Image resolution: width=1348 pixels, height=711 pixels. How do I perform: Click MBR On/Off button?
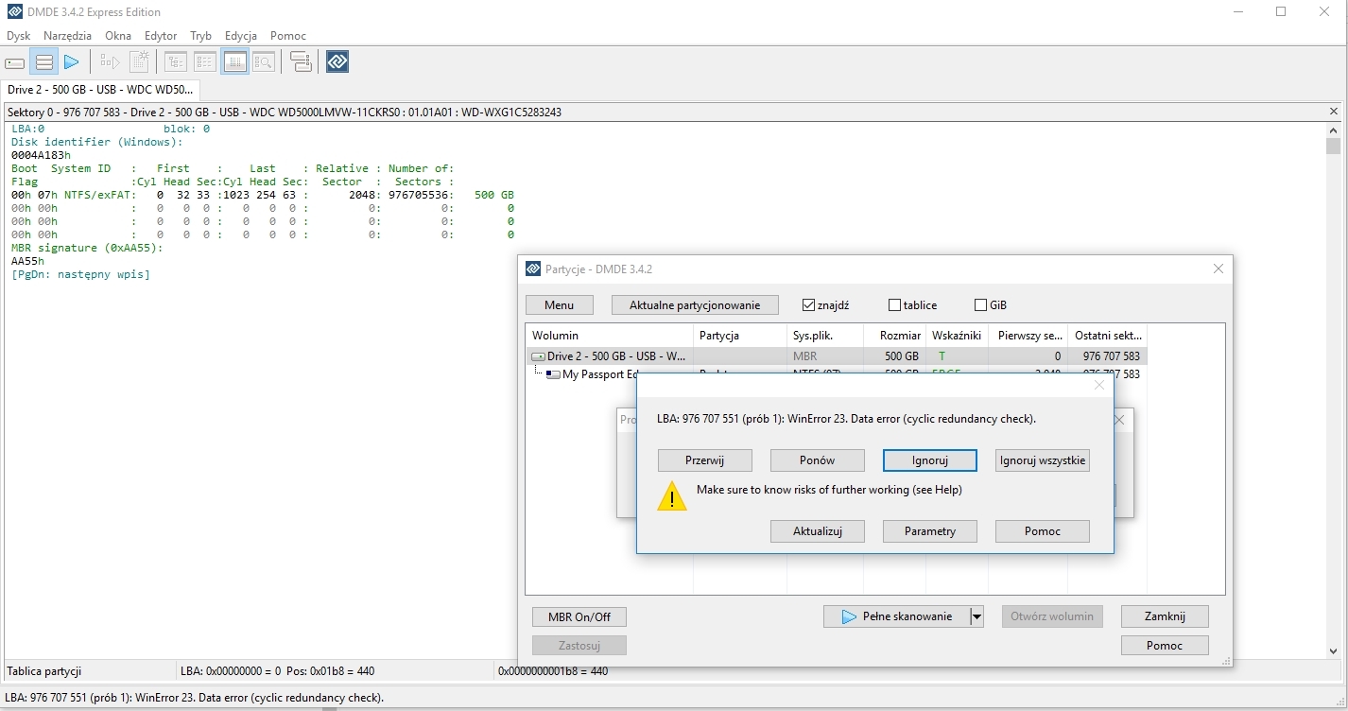[579, 617]
